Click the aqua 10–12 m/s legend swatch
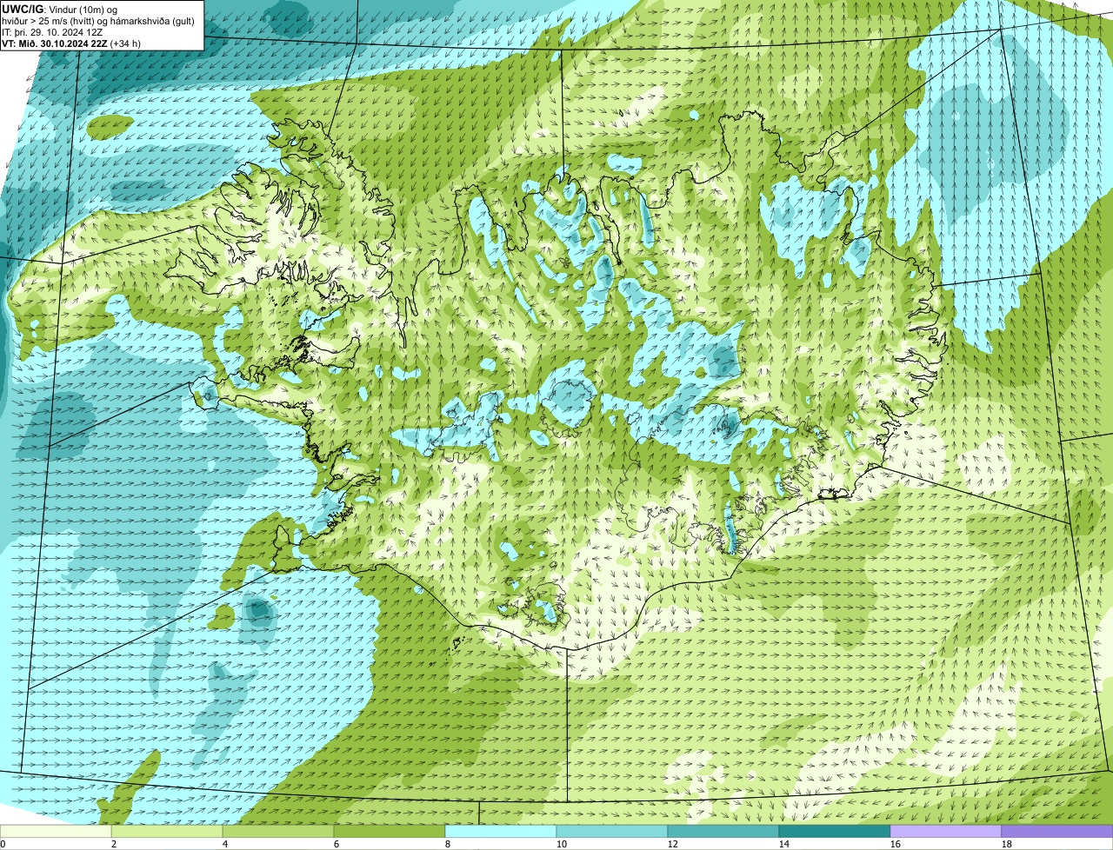 pos(612,831)
